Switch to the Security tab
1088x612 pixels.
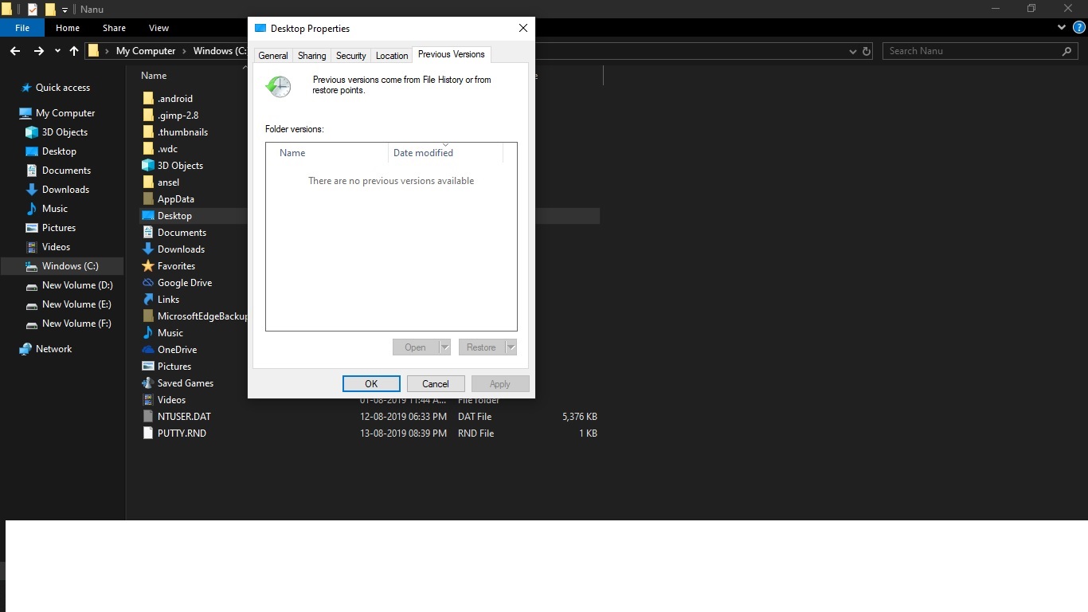coord(350,56)
